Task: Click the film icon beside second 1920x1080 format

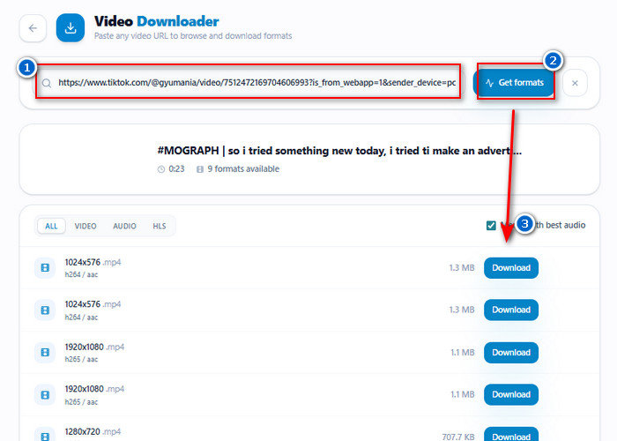Action: click(x=45, y=394)
